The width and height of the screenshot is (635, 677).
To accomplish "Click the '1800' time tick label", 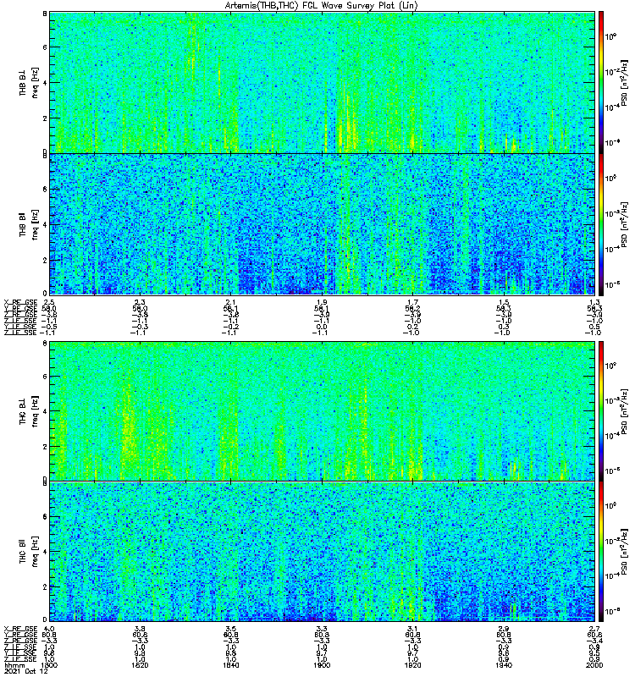I will tap(48, 665).
